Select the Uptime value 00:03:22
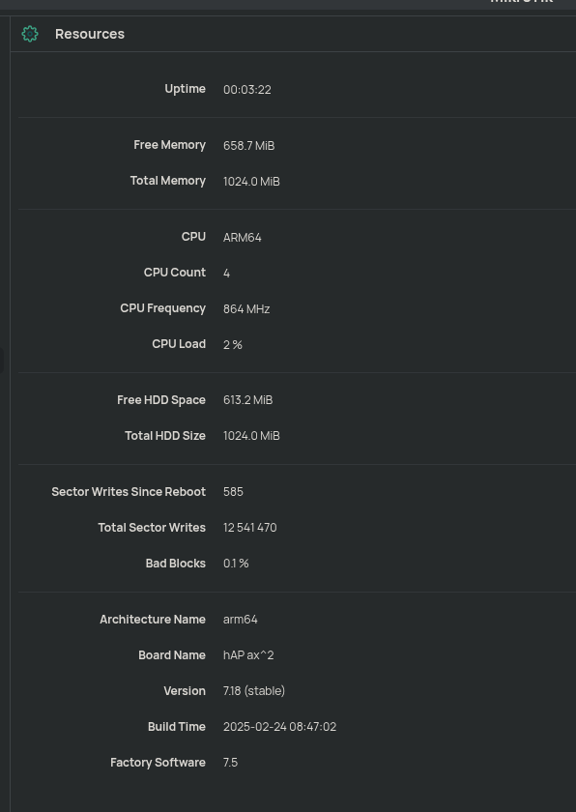 pyautogui.click(x=247, y=89)
